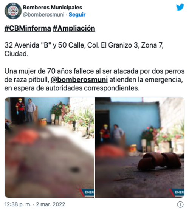Open the tweet info icon
The height and width of the screenshot is (209, 189).
[180, 204]
